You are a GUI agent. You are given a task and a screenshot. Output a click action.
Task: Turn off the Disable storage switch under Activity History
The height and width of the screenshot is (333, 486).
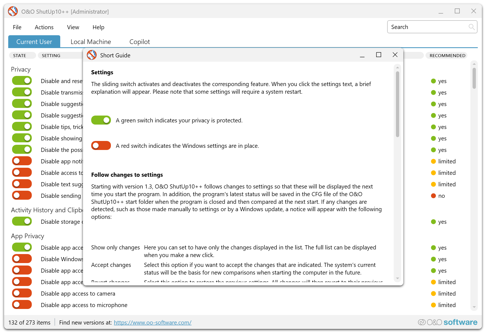(22, 222)
